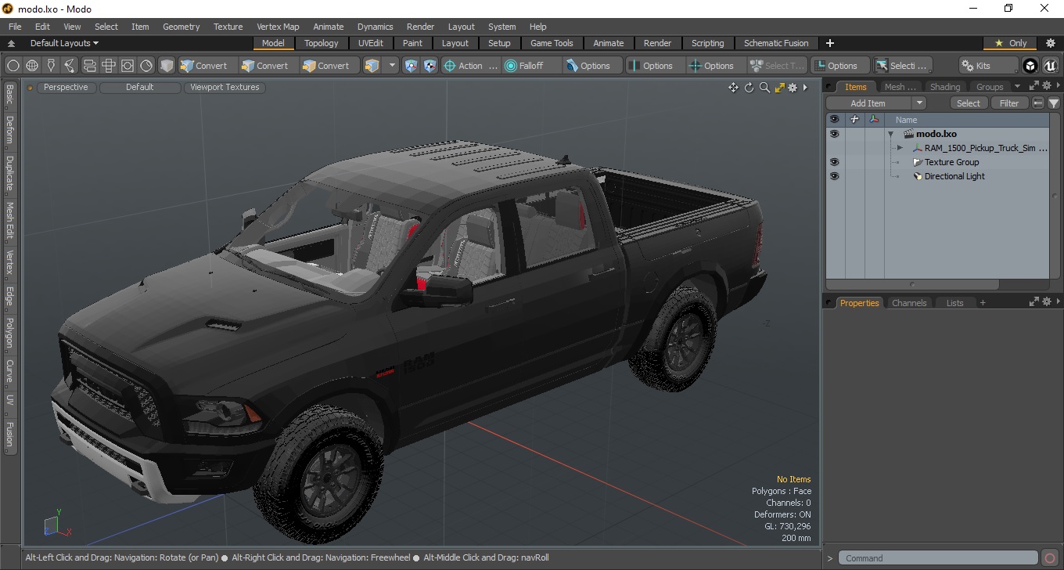Toggle visibility eye for Texture Group

pyautogui.click(x=834, y=162)
